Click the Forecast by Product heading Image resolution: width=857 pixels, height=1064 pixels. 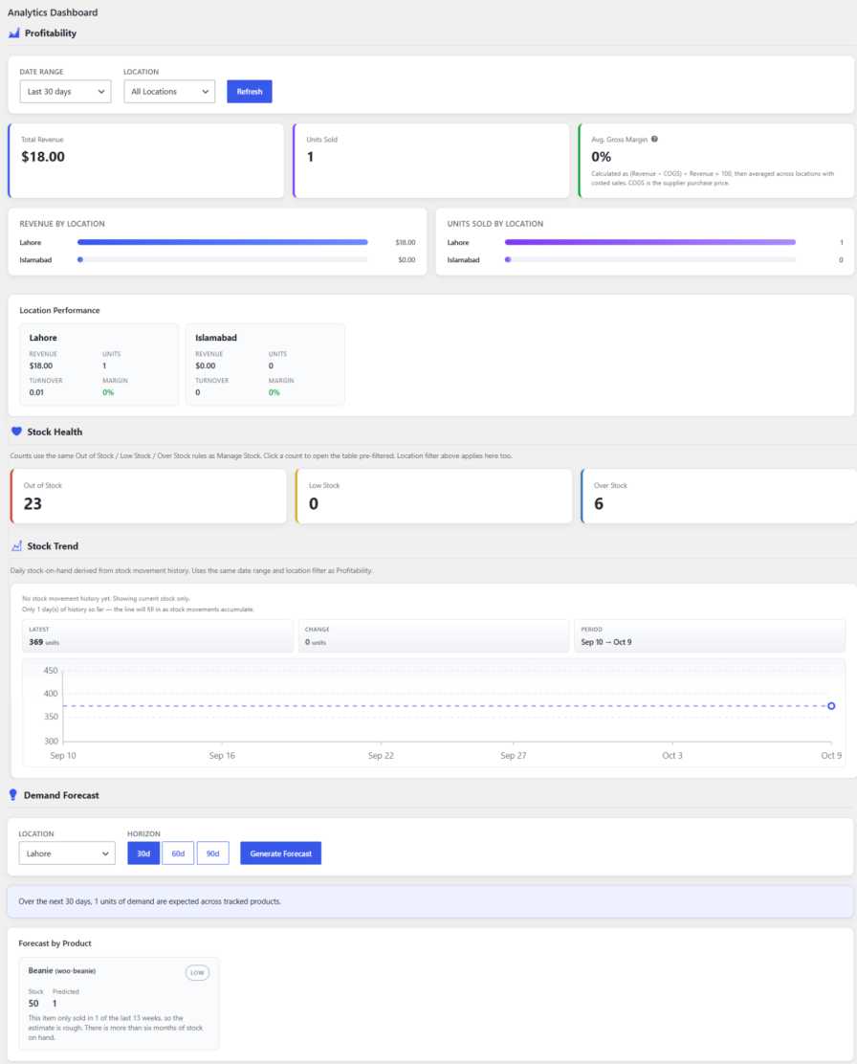(55, 943)
